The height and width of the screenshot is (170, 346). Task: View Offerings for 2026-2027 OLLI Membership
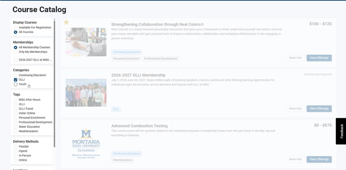[x=319, y=109]
